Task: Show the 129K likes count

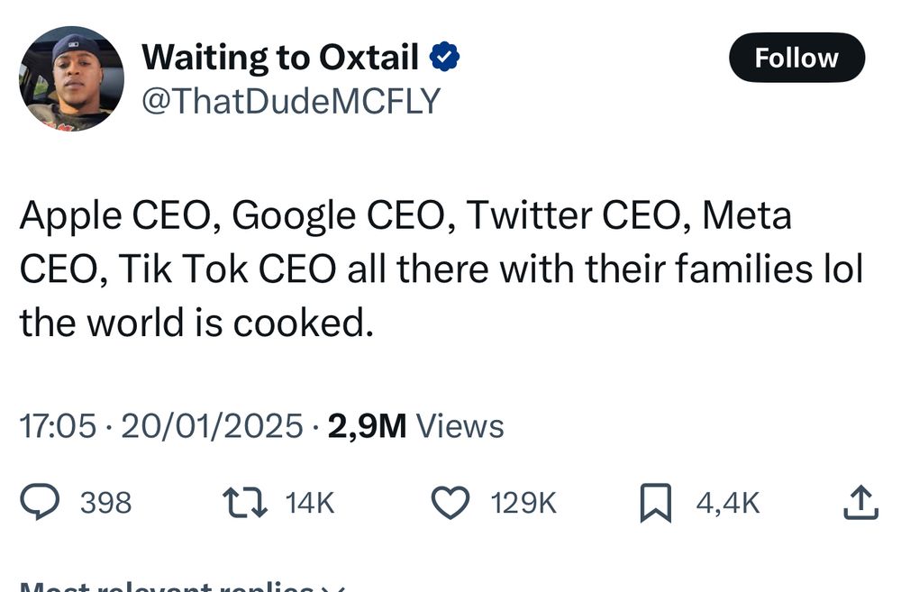Action: (x=523, y=503)
